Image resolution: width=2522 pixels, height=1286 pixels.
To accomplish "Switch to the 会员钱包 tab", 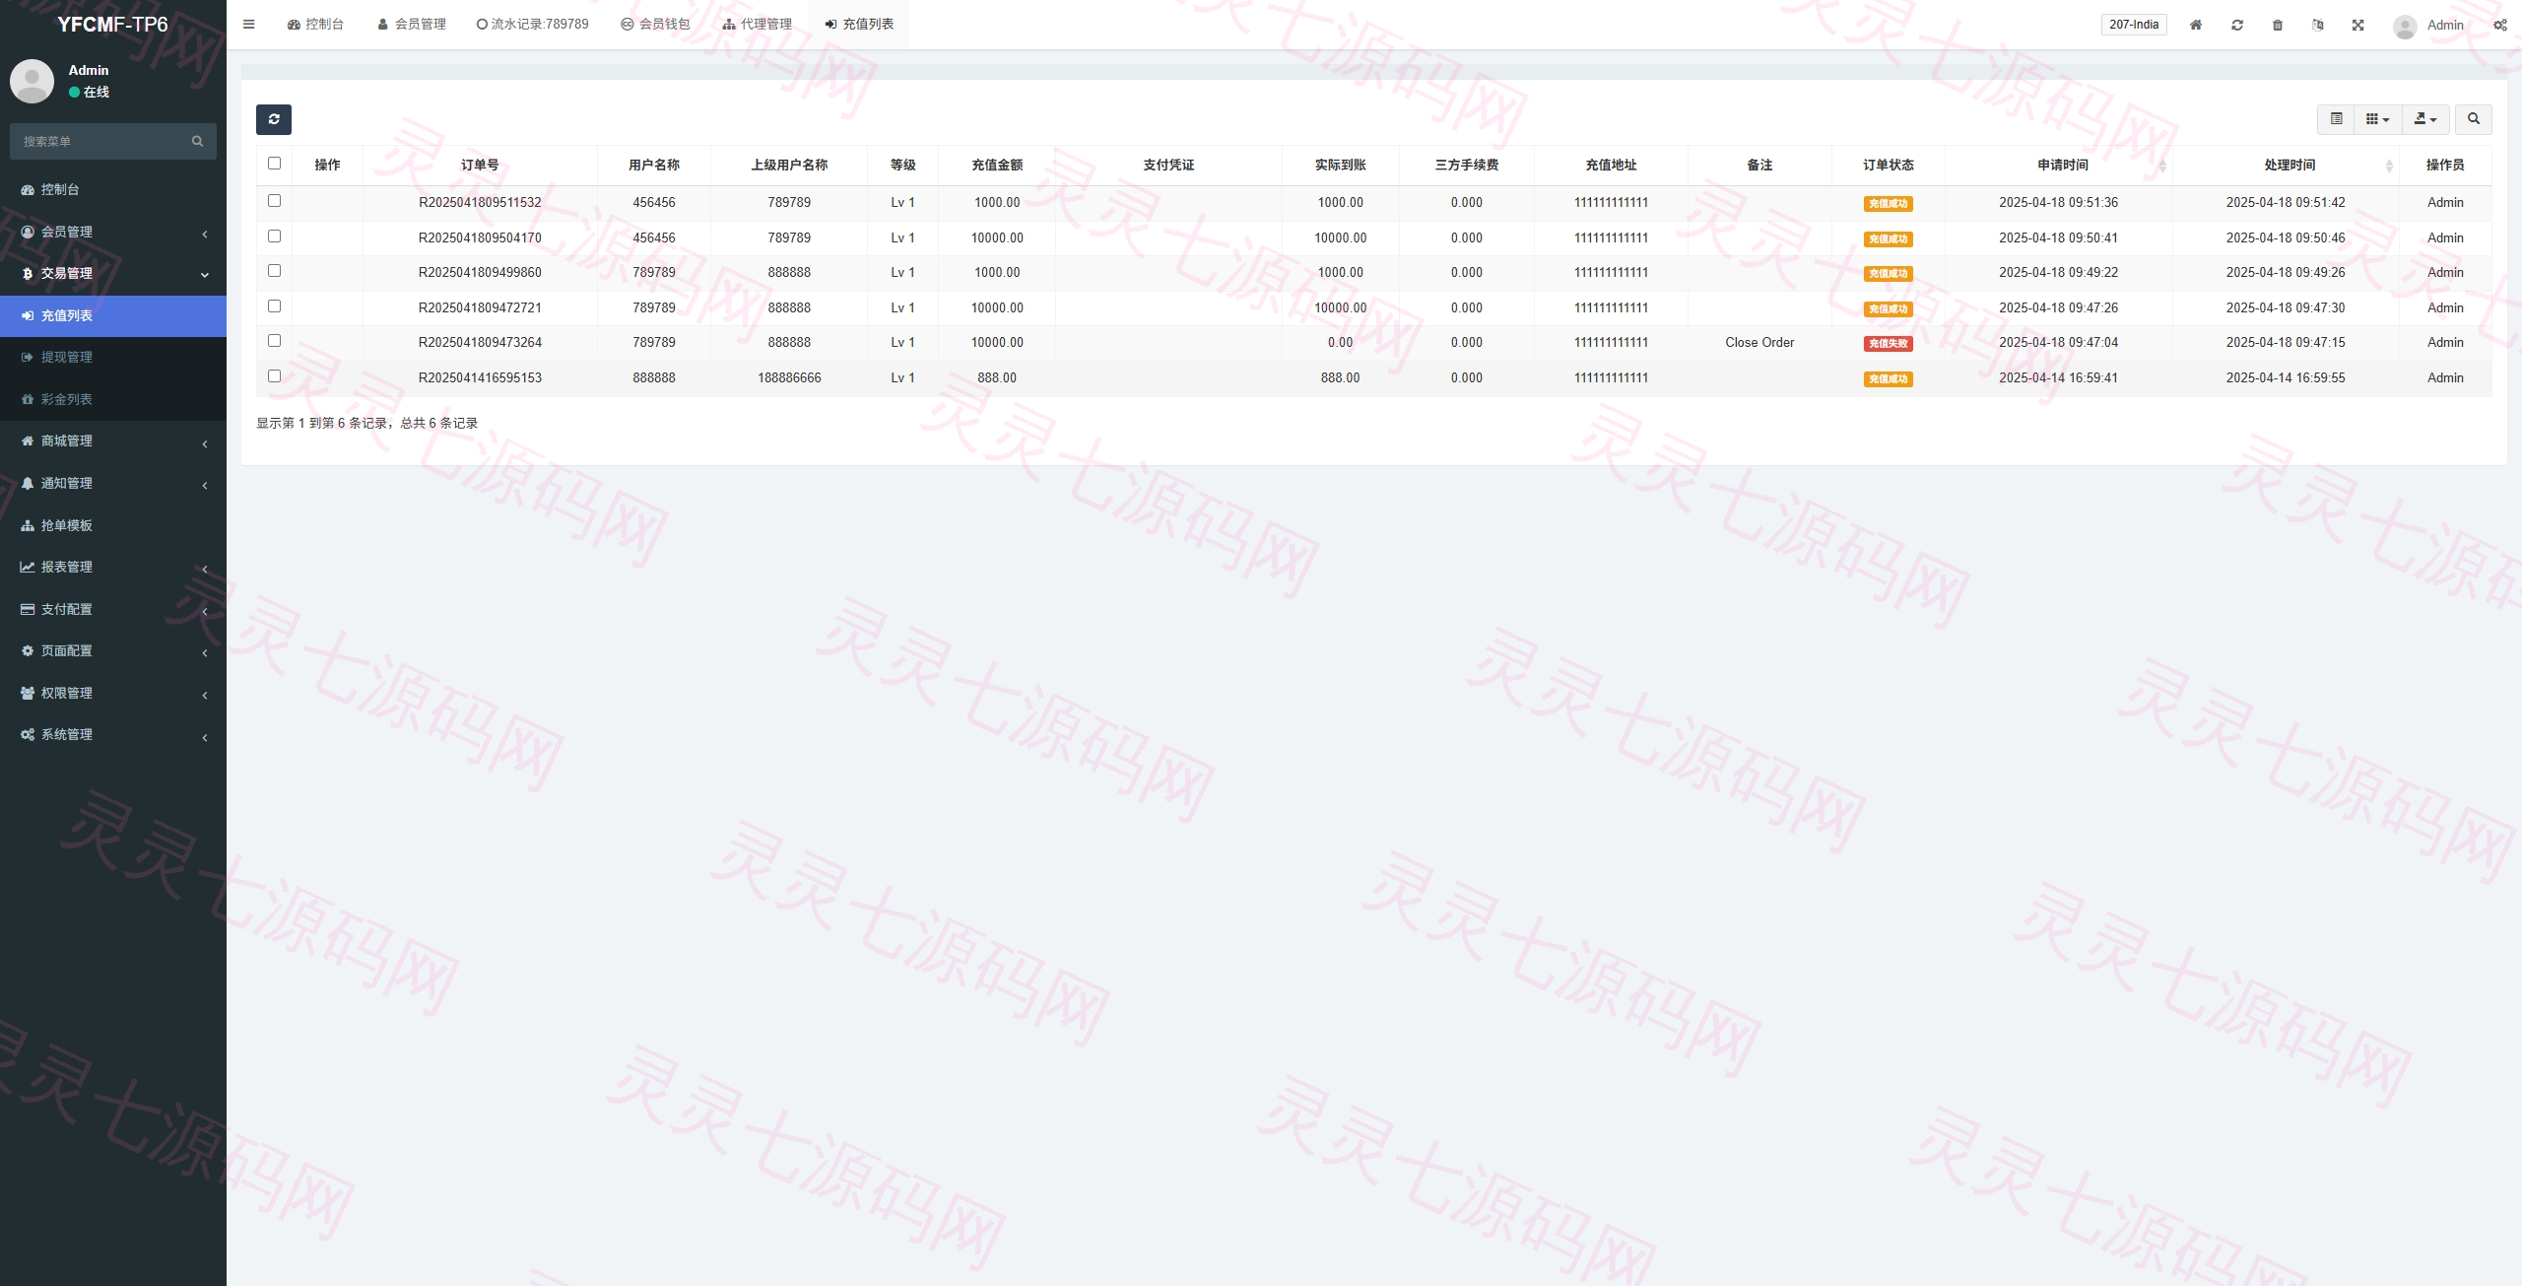I will 655,25.
